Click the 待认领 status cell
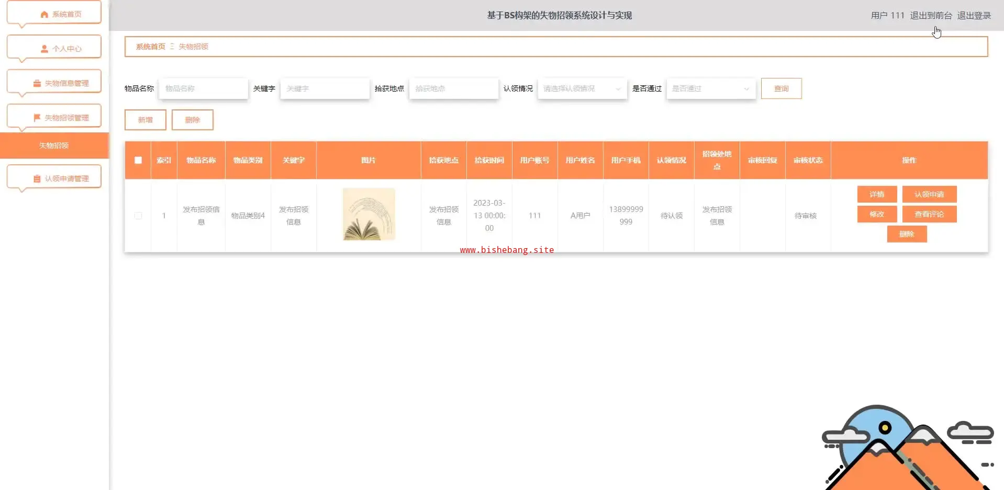 pos(672,216)
